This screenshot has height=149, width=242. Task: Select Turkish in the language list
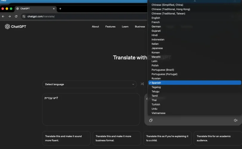click(195, 104)
